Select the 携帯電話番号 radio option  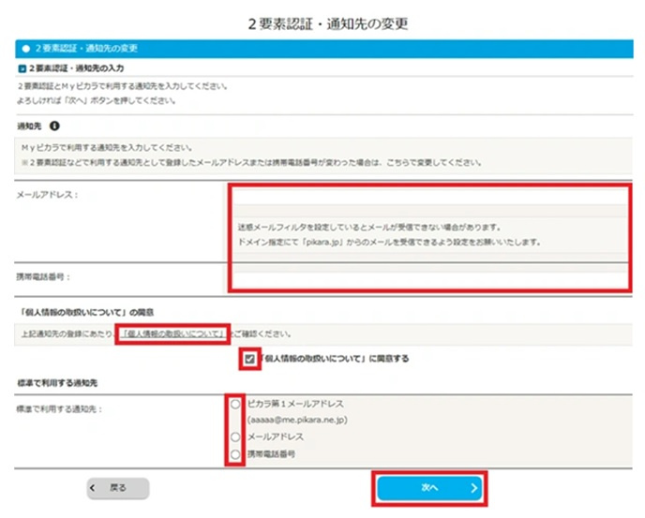[x=235, y=454]
